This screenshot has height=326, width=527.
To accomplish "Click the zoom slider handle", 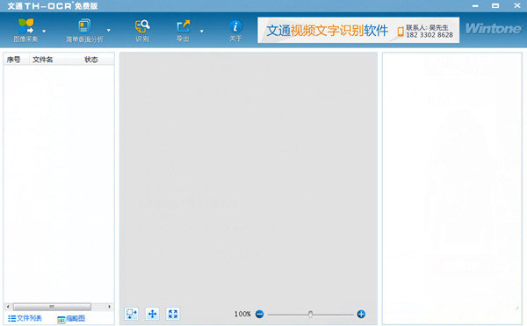I will 310,315.
